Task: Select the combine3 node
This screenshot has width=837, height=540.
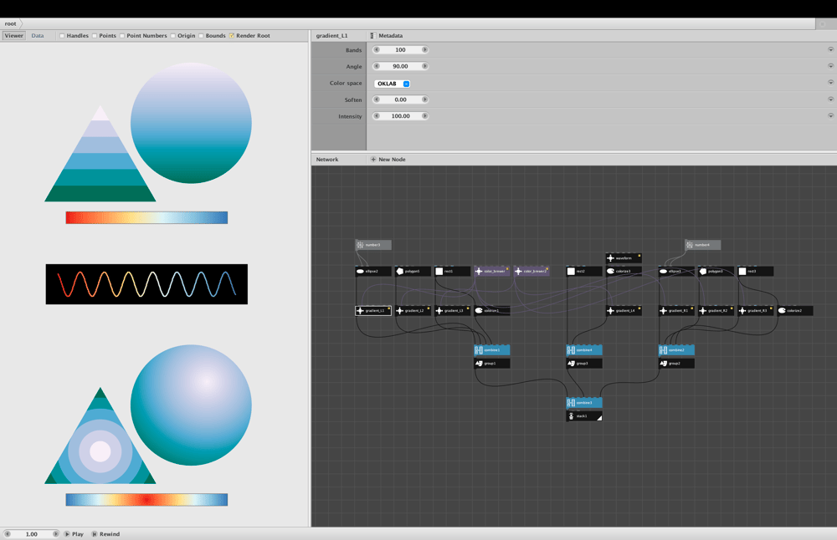Action: (x=584, y=403)
